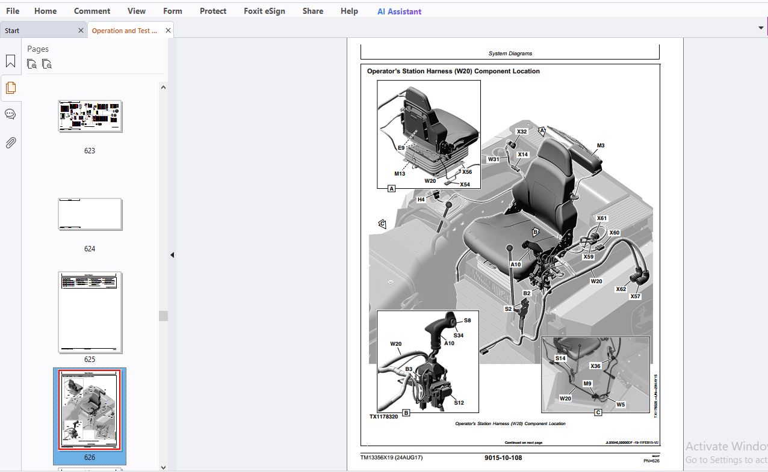
Task: Open the AI Assistant tab
Action: (399, 11)
